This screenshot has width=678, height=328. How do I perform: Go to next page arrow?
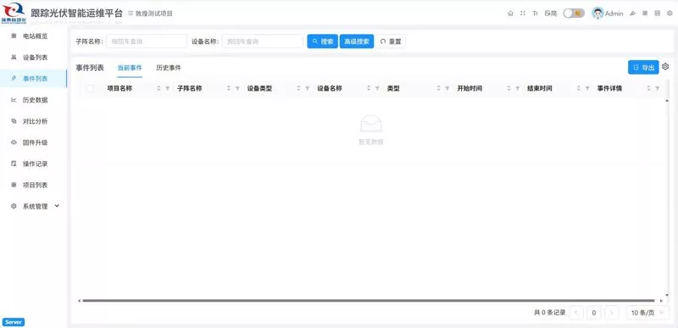click(611, 313)
